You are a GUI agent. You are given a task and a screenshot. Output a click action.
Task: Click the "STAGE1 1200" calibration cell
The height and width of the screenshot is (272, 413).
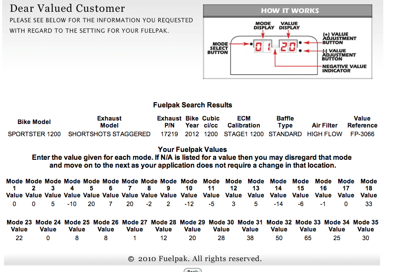[x=244, y=134]
